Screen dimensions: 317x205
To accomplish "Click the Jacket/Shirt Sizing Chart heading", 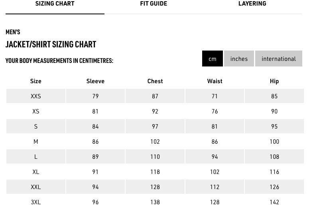I will [x=51, y=44].
